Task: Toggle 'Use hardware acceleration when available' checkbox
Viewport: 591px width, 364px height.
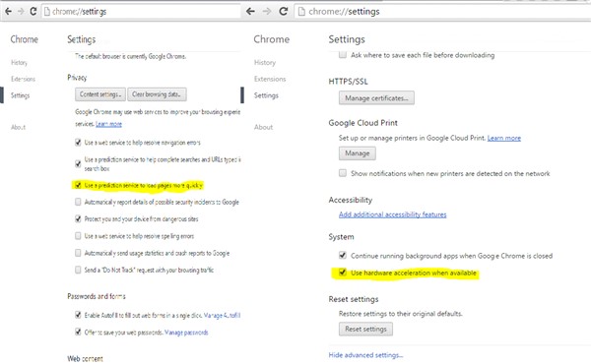Action: pyautogui.click(x=342, y=273)
